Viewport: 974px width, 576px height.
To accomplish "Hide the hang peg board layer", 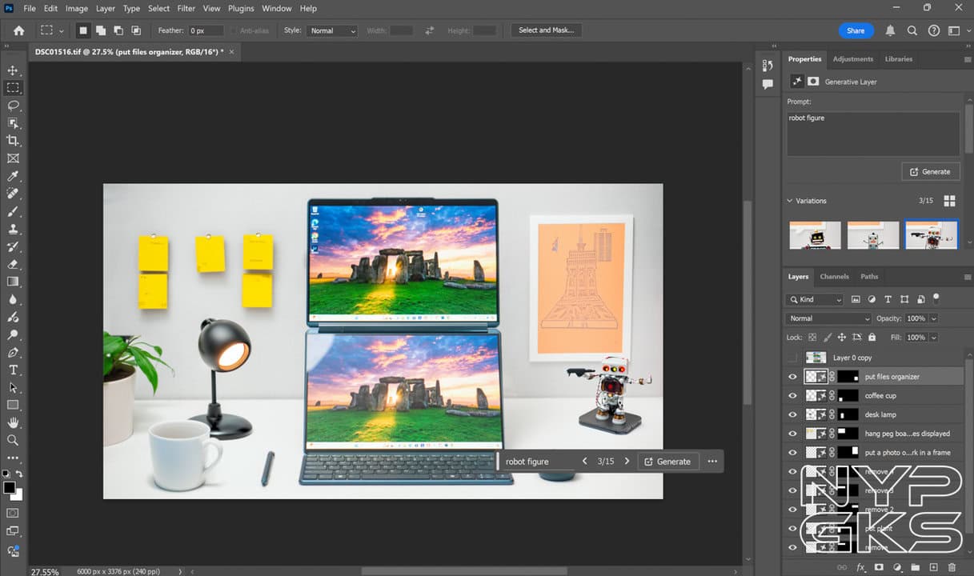I will [x=792, y=434].
